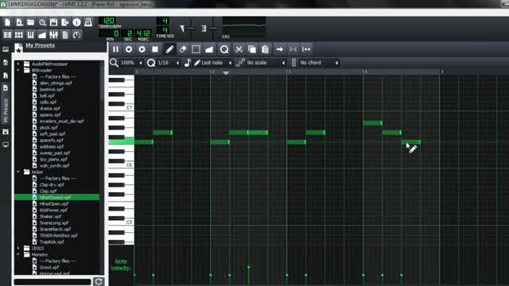Expand the AudioFileProcessor folder
This screenshot has width=509, height=286.
(18, 64)
